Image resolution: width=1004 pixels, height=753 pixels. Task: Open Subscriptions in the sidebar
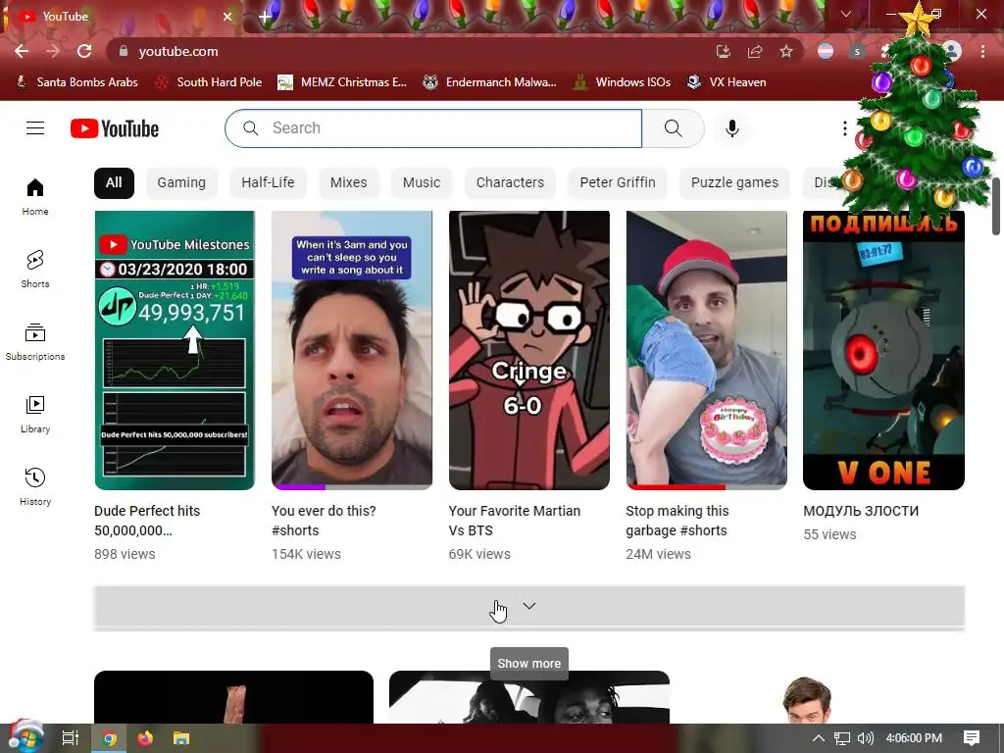pyautogui.click(x=35, y=342)
